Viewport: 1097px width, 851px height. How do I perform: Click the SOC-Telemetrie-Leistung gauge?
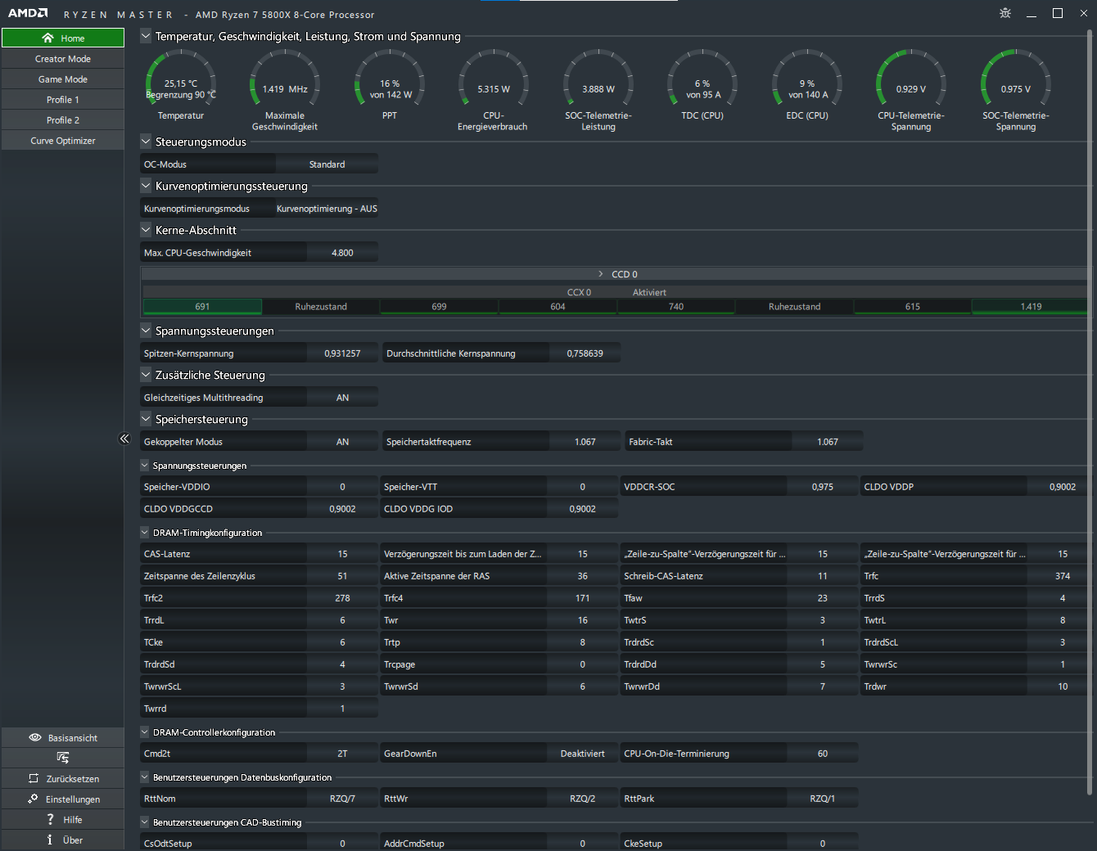tap(598, 79)
